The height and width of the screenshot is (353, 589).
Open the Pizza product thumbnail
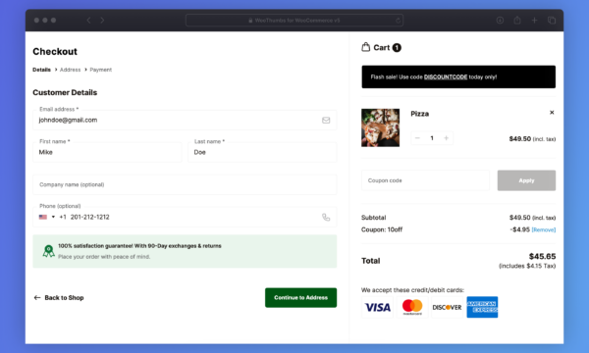point(380,127)
